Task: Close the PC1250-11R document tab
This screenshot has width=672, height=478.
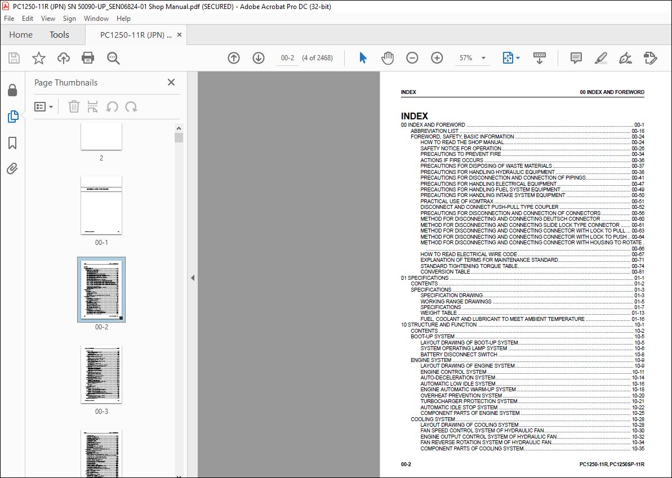Action: (180, 35)
